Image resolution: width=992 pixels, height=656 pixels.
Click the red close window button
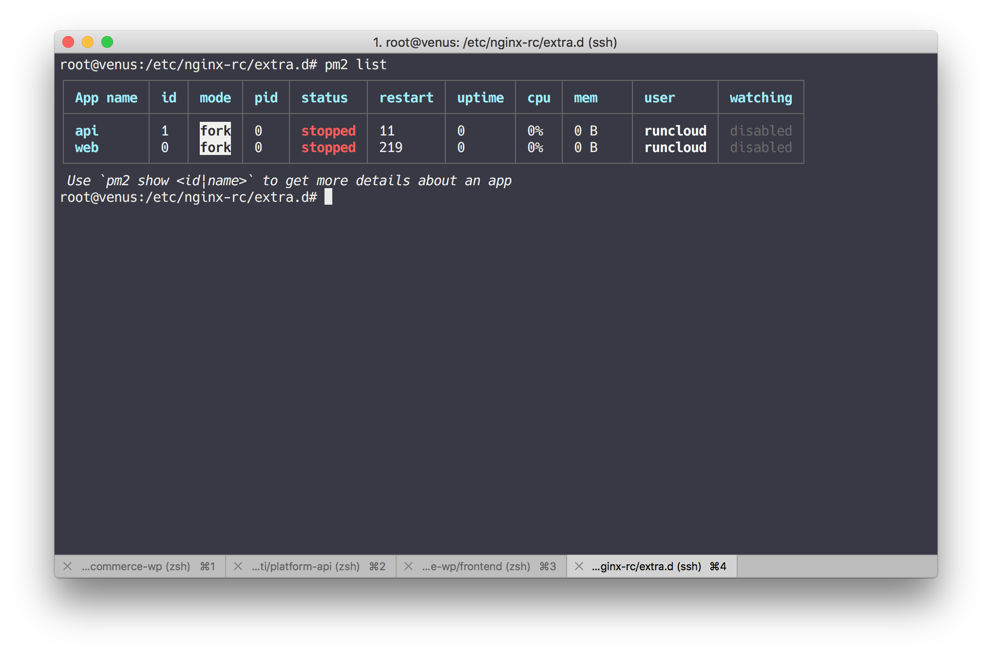[x=68, y=42]
